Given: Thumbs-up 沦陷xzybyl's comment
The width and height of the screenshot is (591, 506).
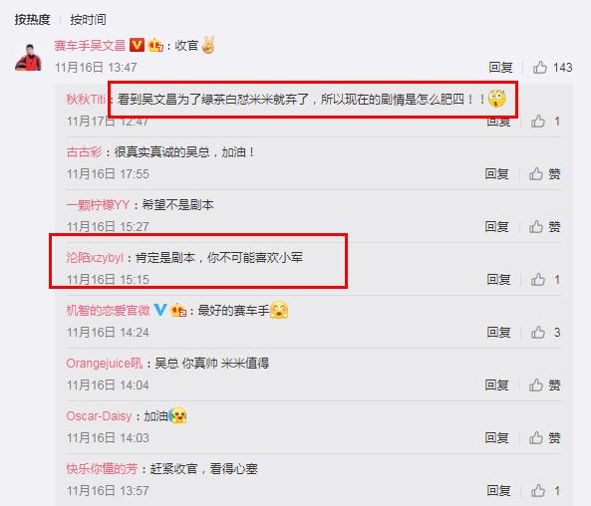Looking at the screenshot, I should click(538, 280).
